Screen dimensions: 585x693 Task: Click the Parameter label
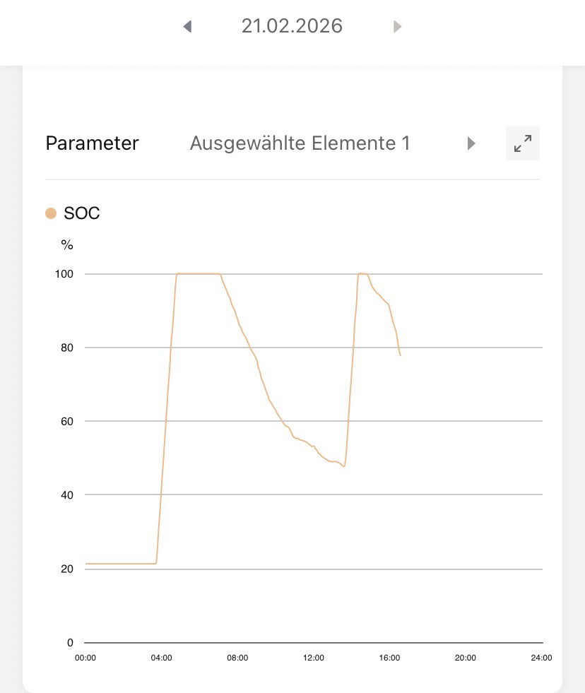point(92,143)
